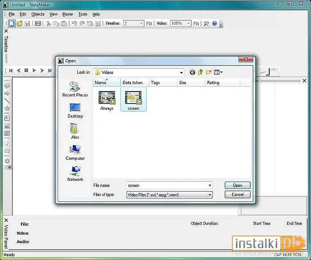Click the Timeline Fit button
Image resolution: width=311 pixels, height=260 pixels.
(x=149, y=24)
